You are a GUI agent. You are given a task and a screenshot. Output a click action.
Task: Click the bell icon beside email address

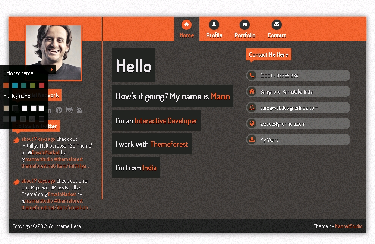(x=252, y=108)
